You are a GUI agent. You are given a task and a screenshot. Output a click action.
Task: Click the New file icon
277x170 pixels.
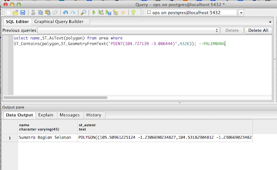8,12
